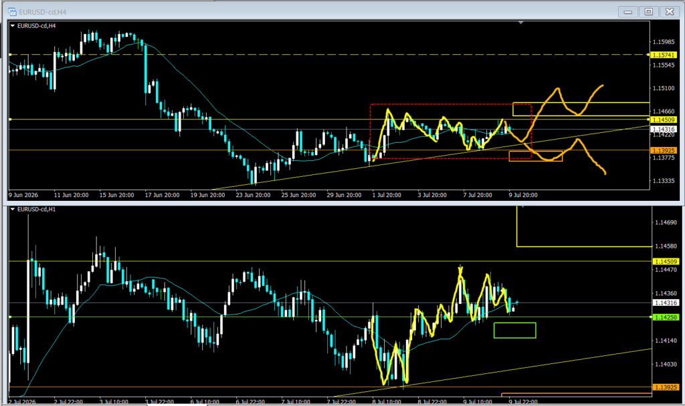This screenshot has width=685, height=406.
Task: Click the 1 Jul 20:00 time label
Action: 387,195
